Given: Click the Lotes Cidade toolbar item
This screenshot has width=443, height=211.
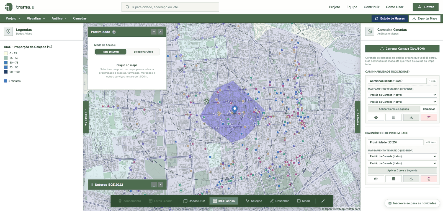Looking at the screenshot, I should tap(161, 201).
